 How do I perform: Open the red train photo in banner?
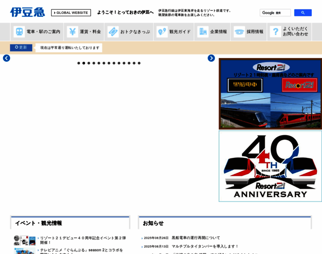click(295, 110)
